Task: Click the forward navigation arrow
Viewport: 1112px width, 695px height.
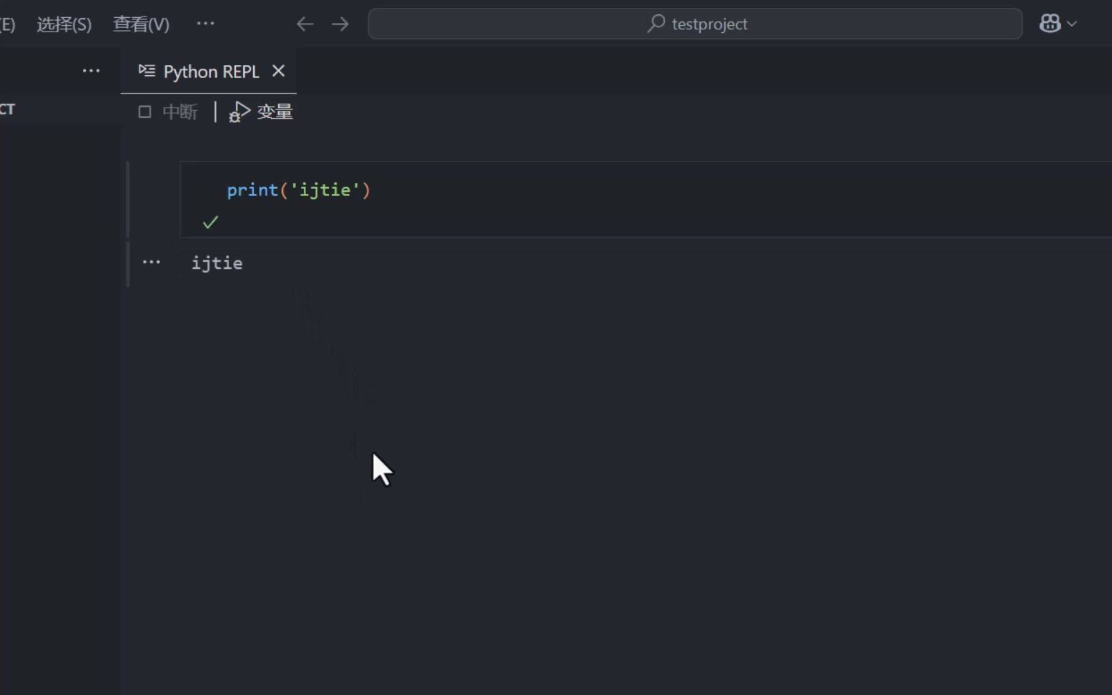Action: tap(340, 24)
